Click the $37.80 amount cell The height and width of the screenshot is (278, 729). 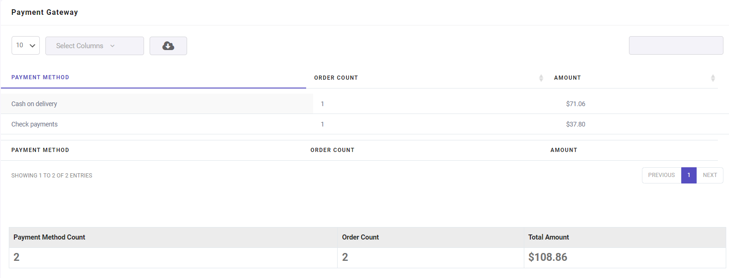[x=576, y=124]
